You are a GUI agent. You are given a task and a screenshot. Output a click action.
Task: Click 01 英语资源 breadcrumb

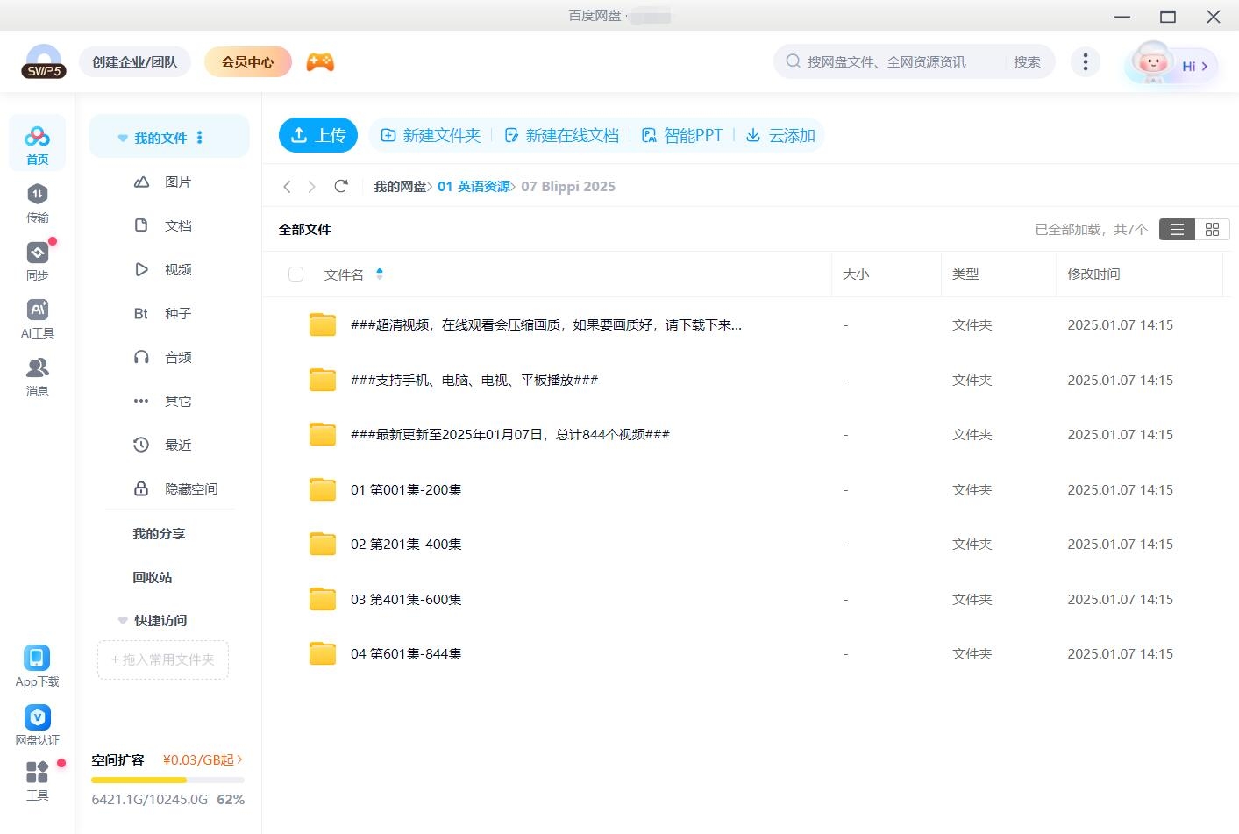pos(474,186)
